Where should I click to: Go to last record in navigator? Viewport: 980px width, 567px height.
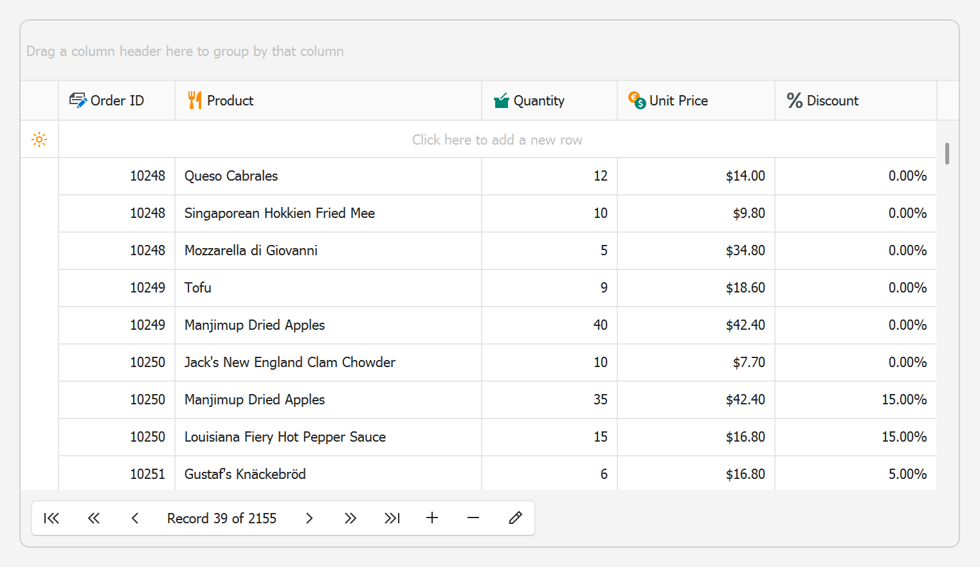coord(392,518)
